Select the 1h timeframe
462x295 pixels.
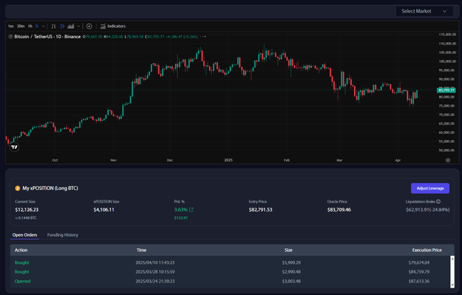coord(30,26)
